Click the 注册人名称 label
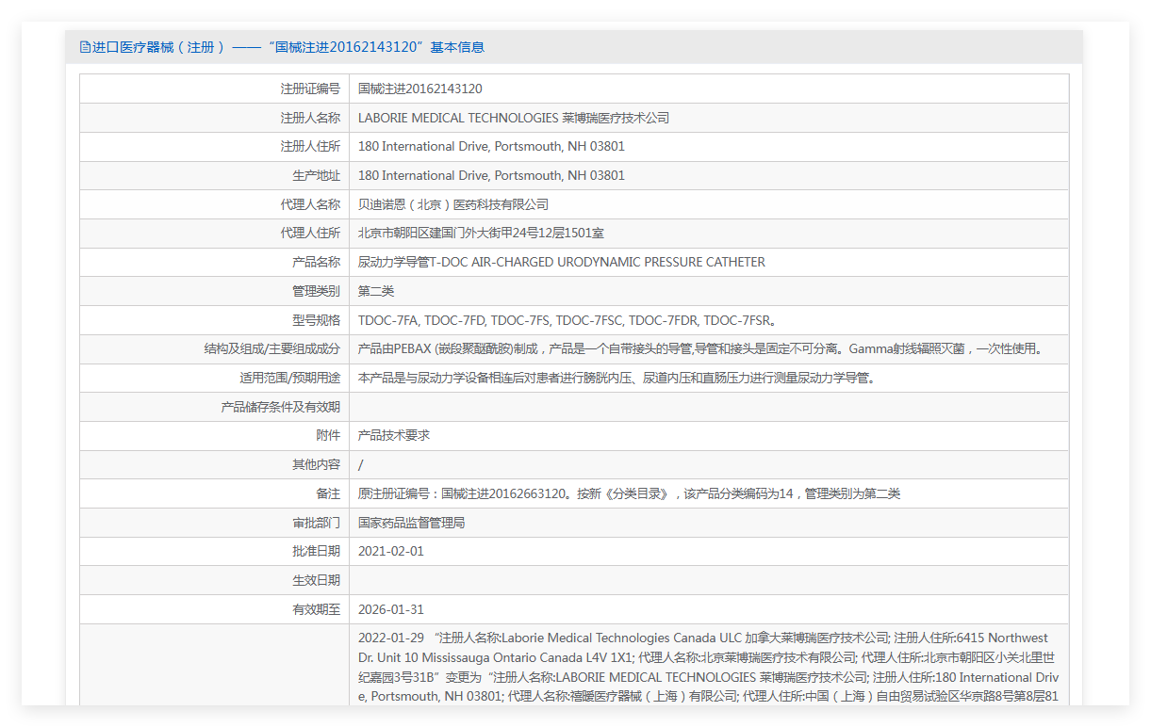The height and width of the screenshot is (727, 1151). [x=310, y=118]
